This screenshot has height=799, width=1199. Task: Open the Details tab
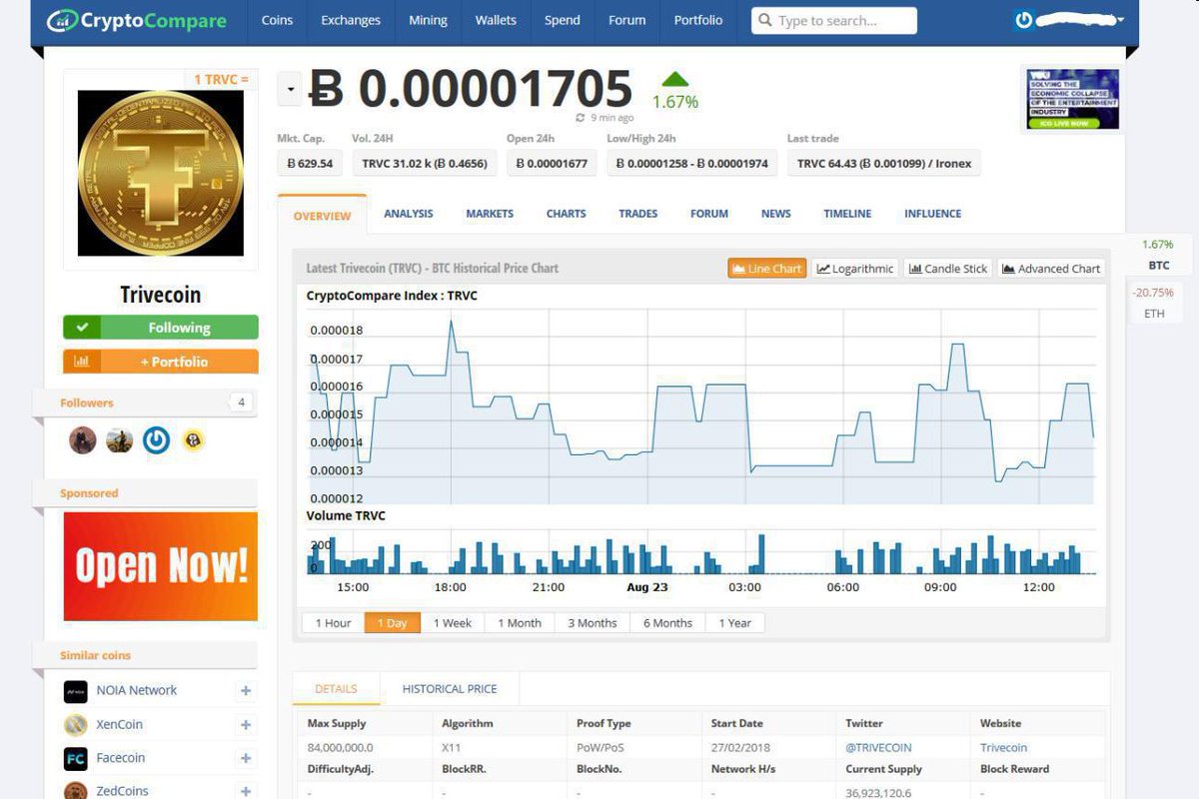point(336,689)
